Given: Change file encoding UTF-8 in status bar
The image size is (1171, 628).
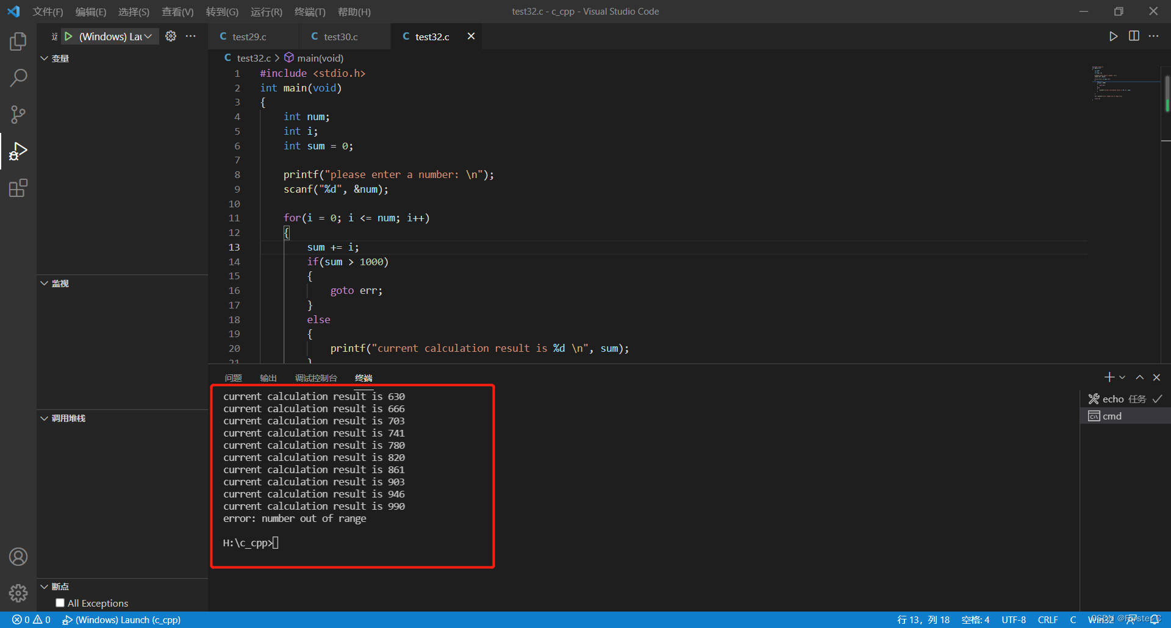Looking at the screenshot, I should click(x=1014, y=619).
